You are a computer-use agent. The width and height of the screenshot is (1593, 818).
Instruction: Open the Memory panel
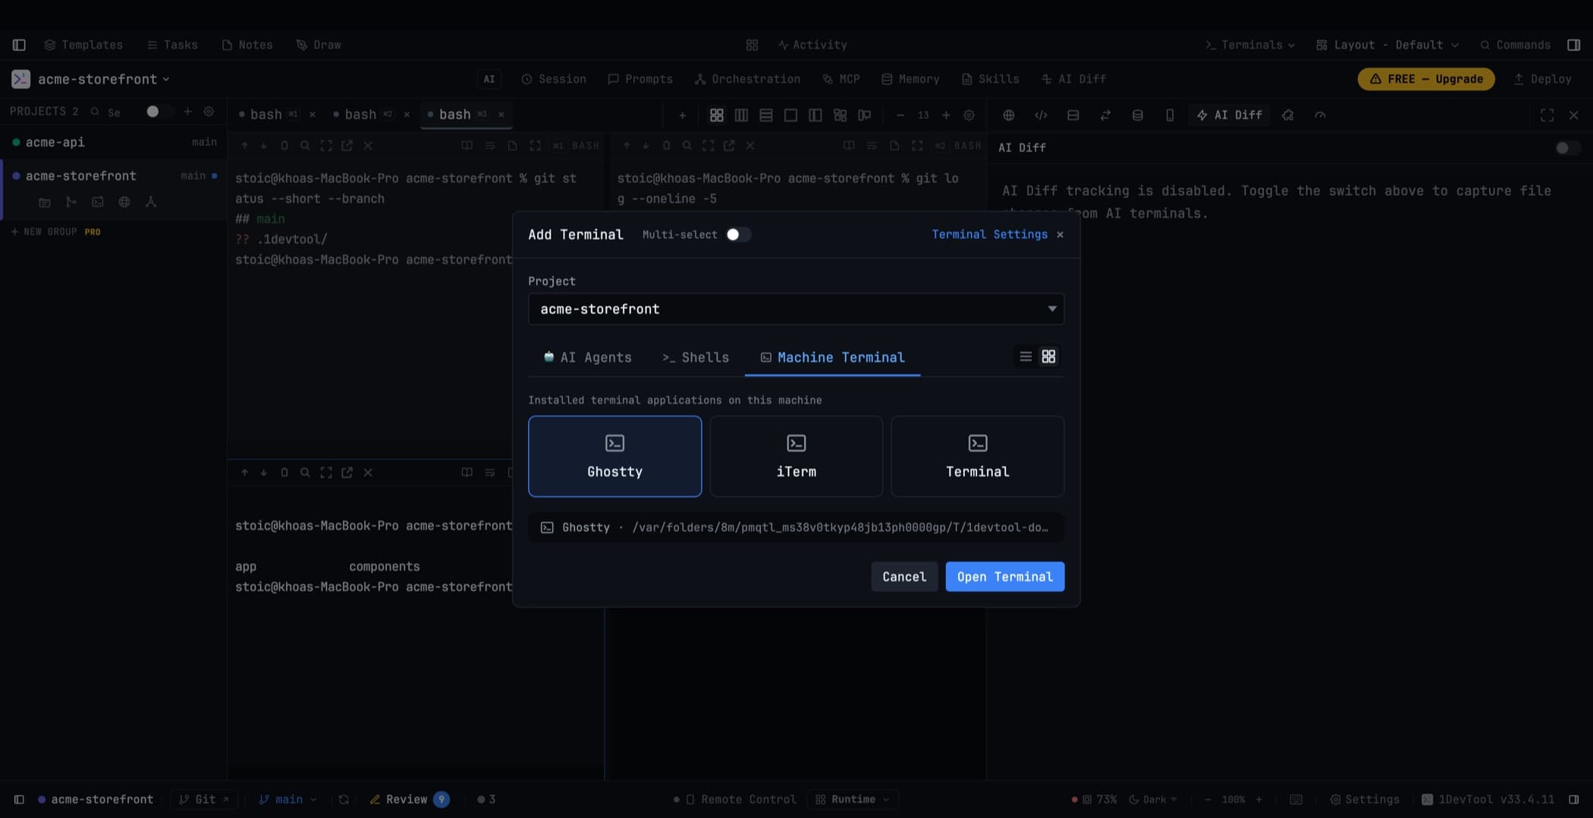(910, 79)
